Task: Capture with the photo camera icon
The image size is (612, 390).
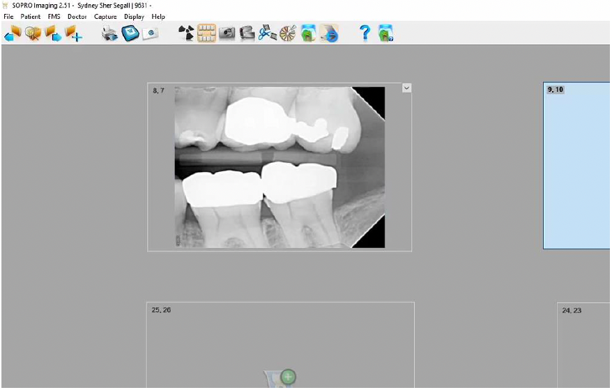Action: [227, 33]
